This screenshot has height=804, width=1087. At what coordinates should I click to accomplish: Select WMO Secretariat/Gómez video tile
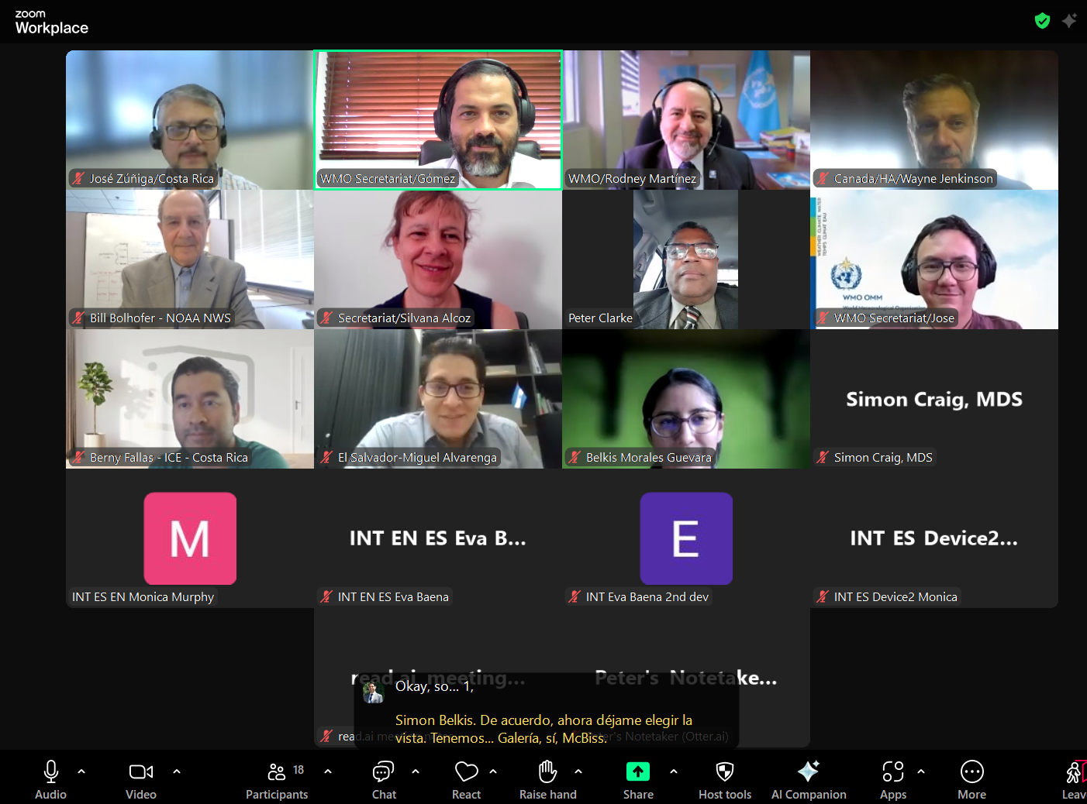(438, 120)
